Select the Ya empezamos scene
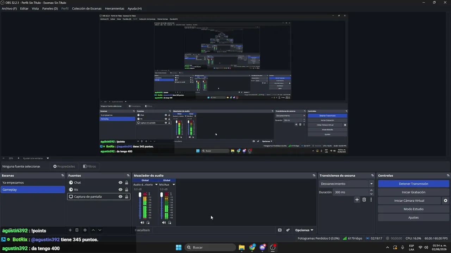This screenshot has height=253, width=451. pyautogui.click(x=33, y=183)
